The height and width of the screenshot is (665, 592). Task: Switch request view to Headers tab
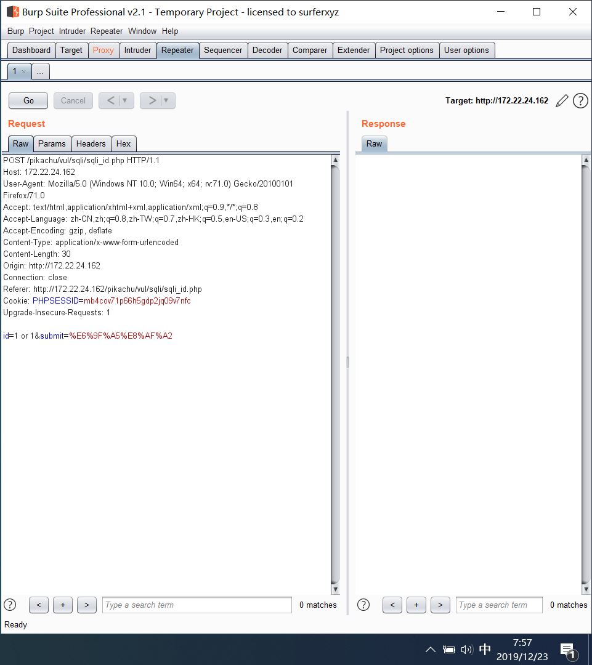point(91,143)
